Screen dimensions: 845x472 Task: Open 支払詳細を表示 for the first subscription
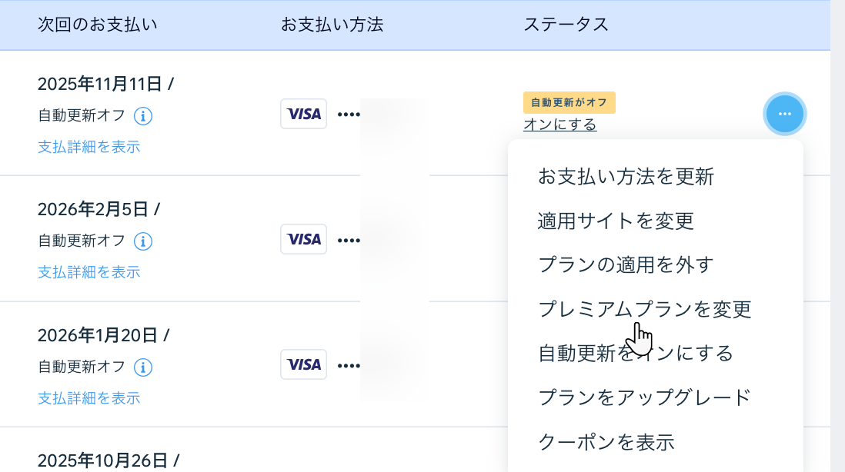coord(90,147)
